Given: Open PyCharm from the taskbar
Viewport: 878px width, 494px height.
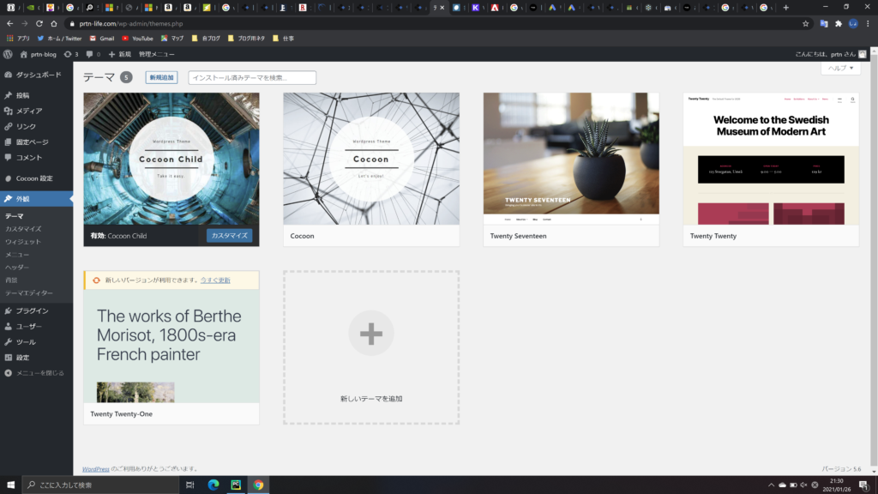Looking at the screenshot, I should tap(236, 485).
